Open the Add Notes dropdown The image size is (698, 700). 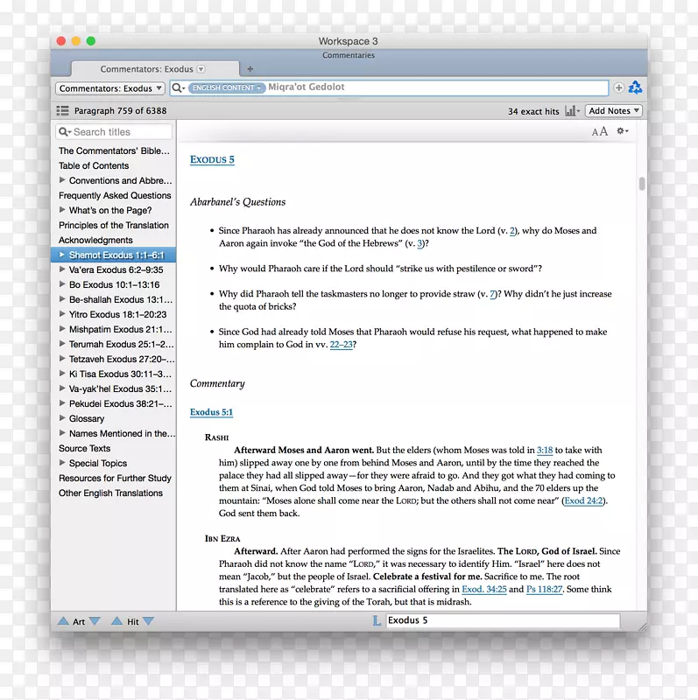(x=614, y=111)
